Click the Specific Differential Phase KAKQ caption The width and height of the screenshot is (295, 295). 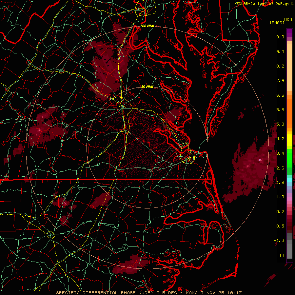[x=149, y=293]
